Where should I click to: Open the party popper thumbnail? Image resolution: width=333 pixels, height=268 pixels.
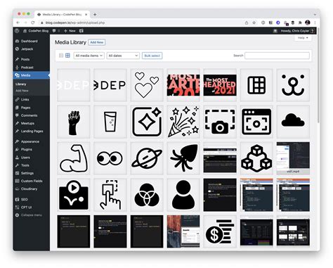tap(183, 122)
